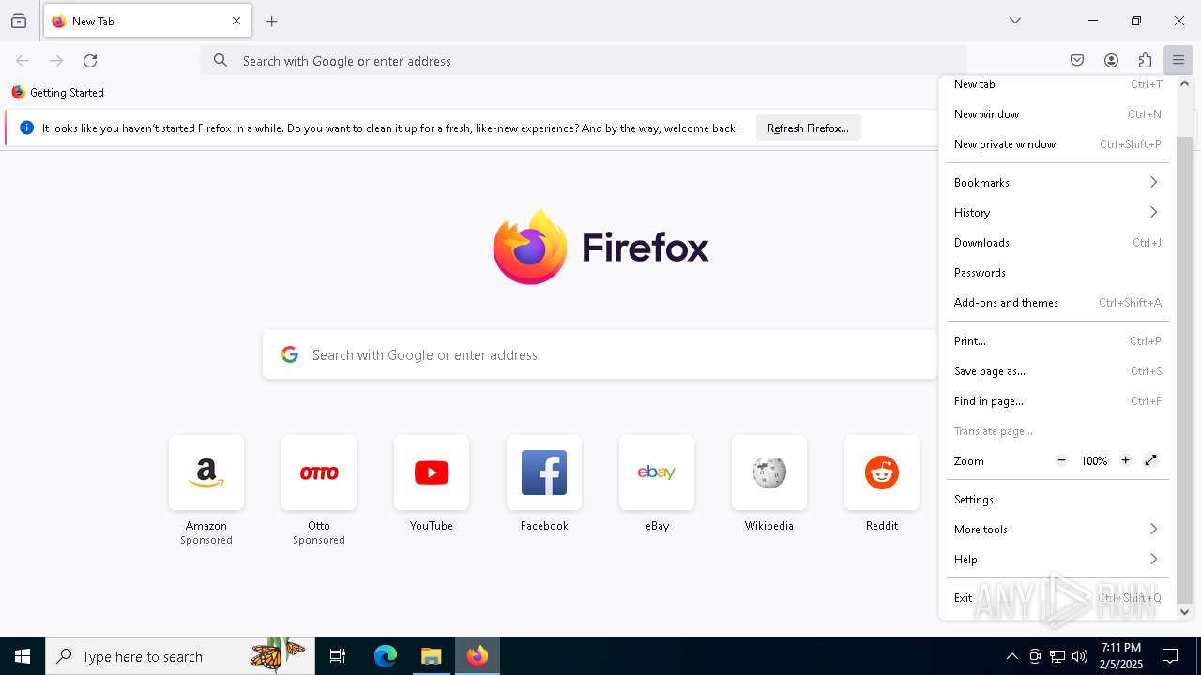1201x675 pixels.
Task: Close the hamburger application menu button
Action: [1178, 61]
